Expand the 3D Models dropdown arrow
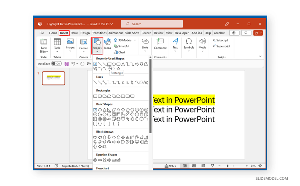 coord(135,40)
